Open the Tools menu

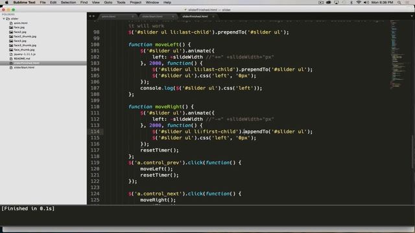[121, 3]
